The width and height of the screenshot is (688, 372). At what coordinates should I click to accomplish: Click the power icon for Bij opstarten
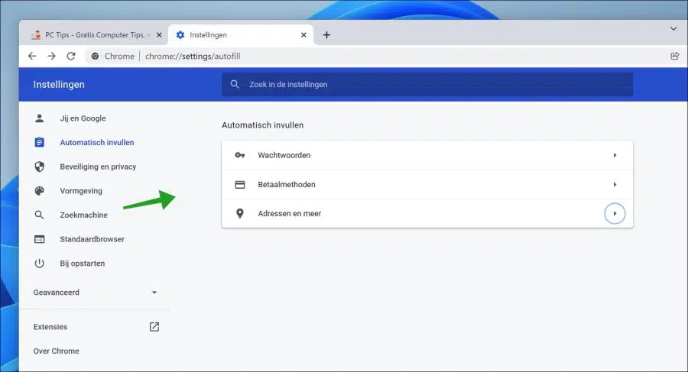[40, 264]
